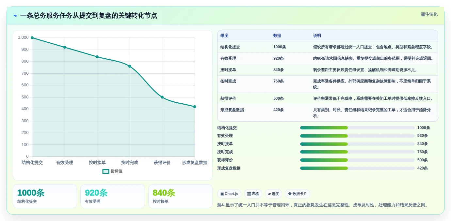Click the summary sentence starting 漏斗显示了

(323, 205)
